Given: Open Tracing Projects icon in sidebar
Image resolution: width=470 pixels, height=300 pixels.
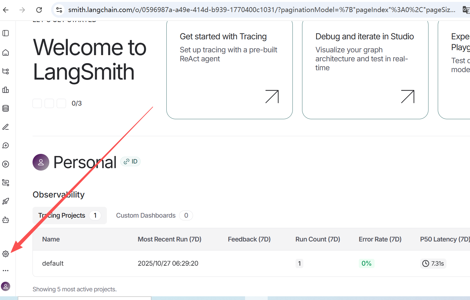Looking at the screenshot, I should [6, 71].
